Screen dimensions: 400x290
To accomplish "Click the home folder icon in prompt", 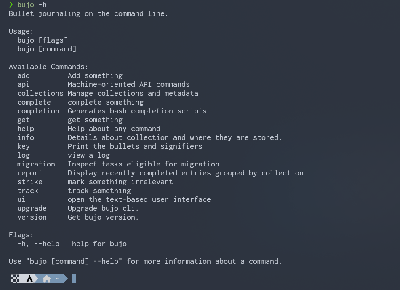I will pos(47,279).
